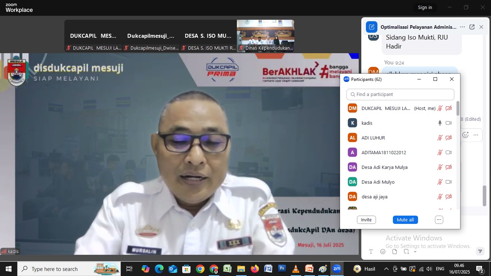Screen dimensions: 491x276
Task: Click the Find a participant search field
Action: tap(400, 95)
